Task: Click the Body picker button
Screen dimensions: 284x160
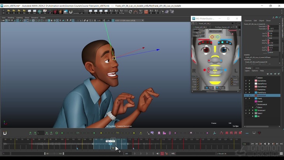Action: point(209,88)
